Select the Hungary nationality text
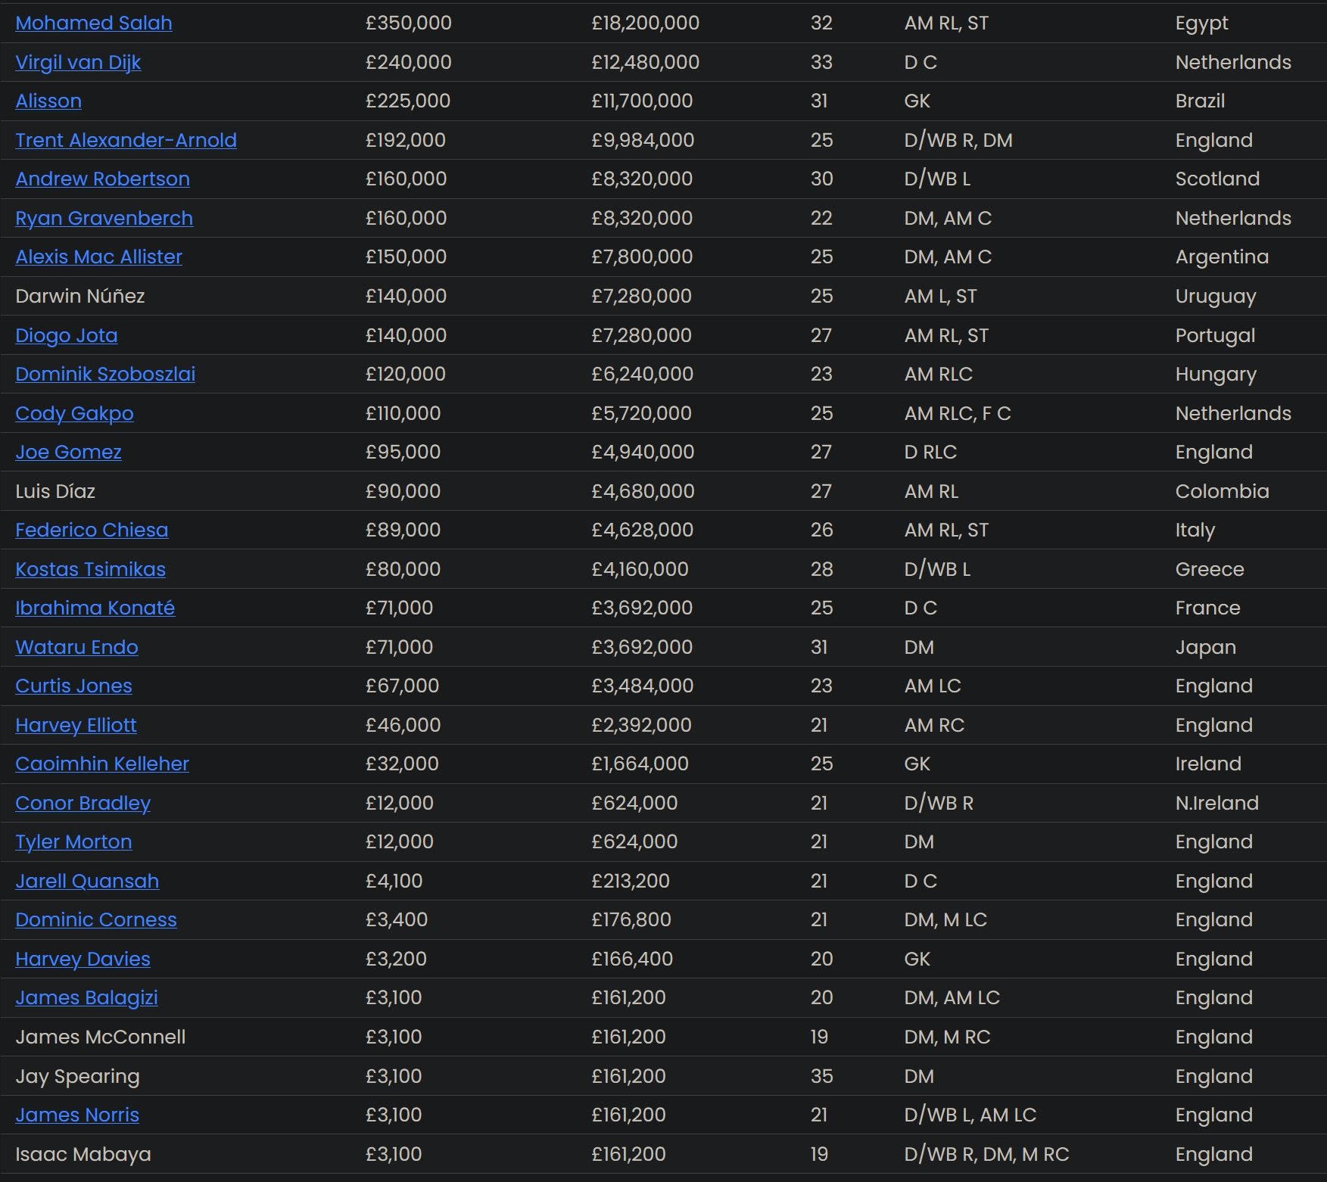Image resolution: width=1327 pixels, height=1182 pixels. pyautogui.click(x=1216, y=374)
